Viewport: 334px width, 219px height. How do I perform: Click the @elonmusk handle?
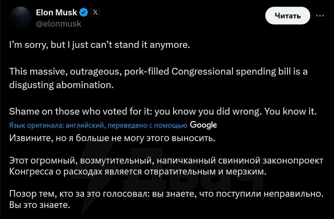(x=59, y=24)
